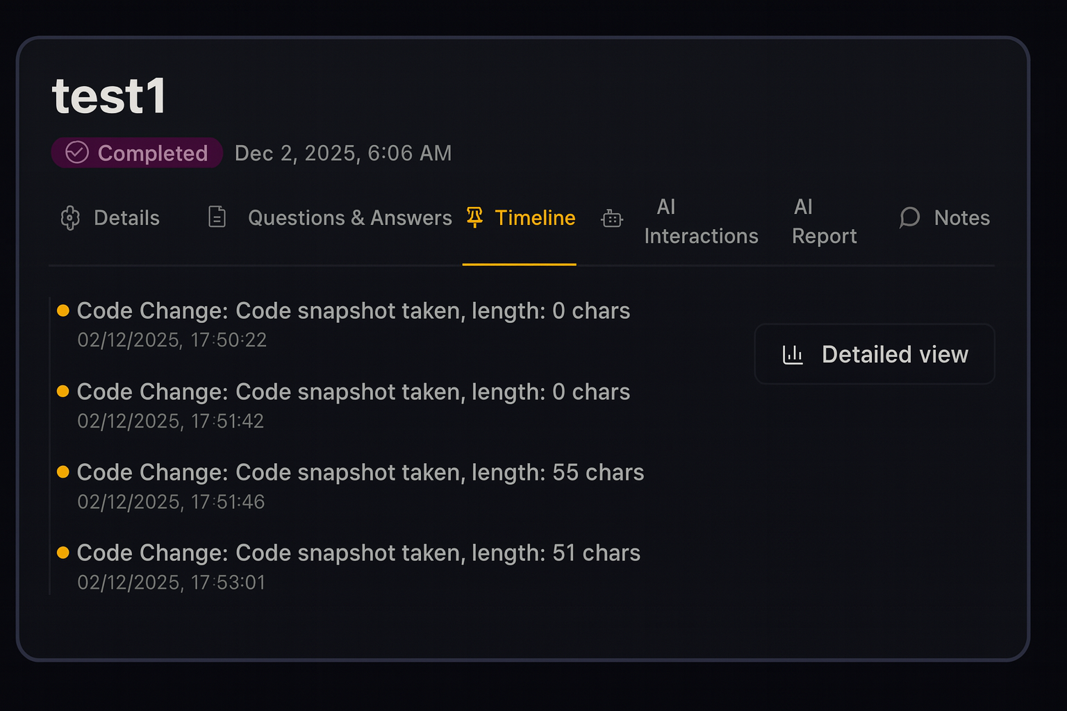Open the Detailed view button
The width and height of the screenshot is (1067, 711).
(875, 354)
